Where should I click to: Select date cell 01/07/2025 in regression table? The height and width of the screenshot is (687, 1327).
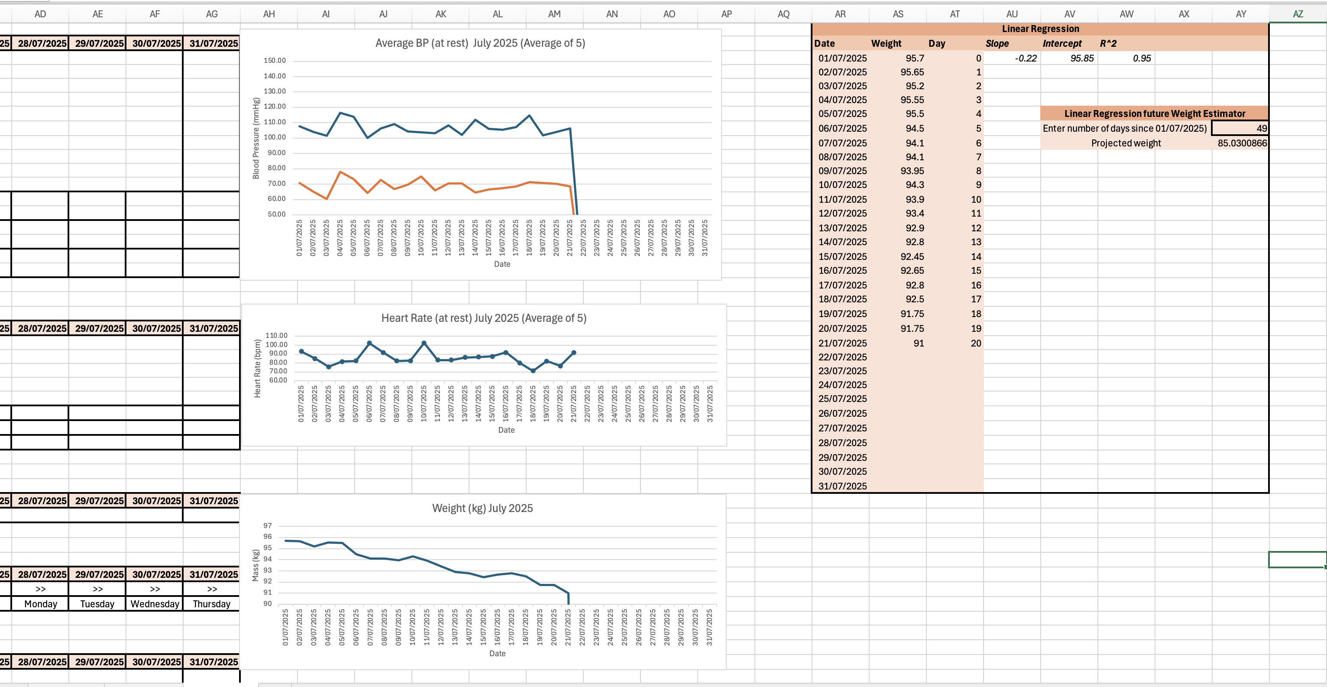pos(841,58)
